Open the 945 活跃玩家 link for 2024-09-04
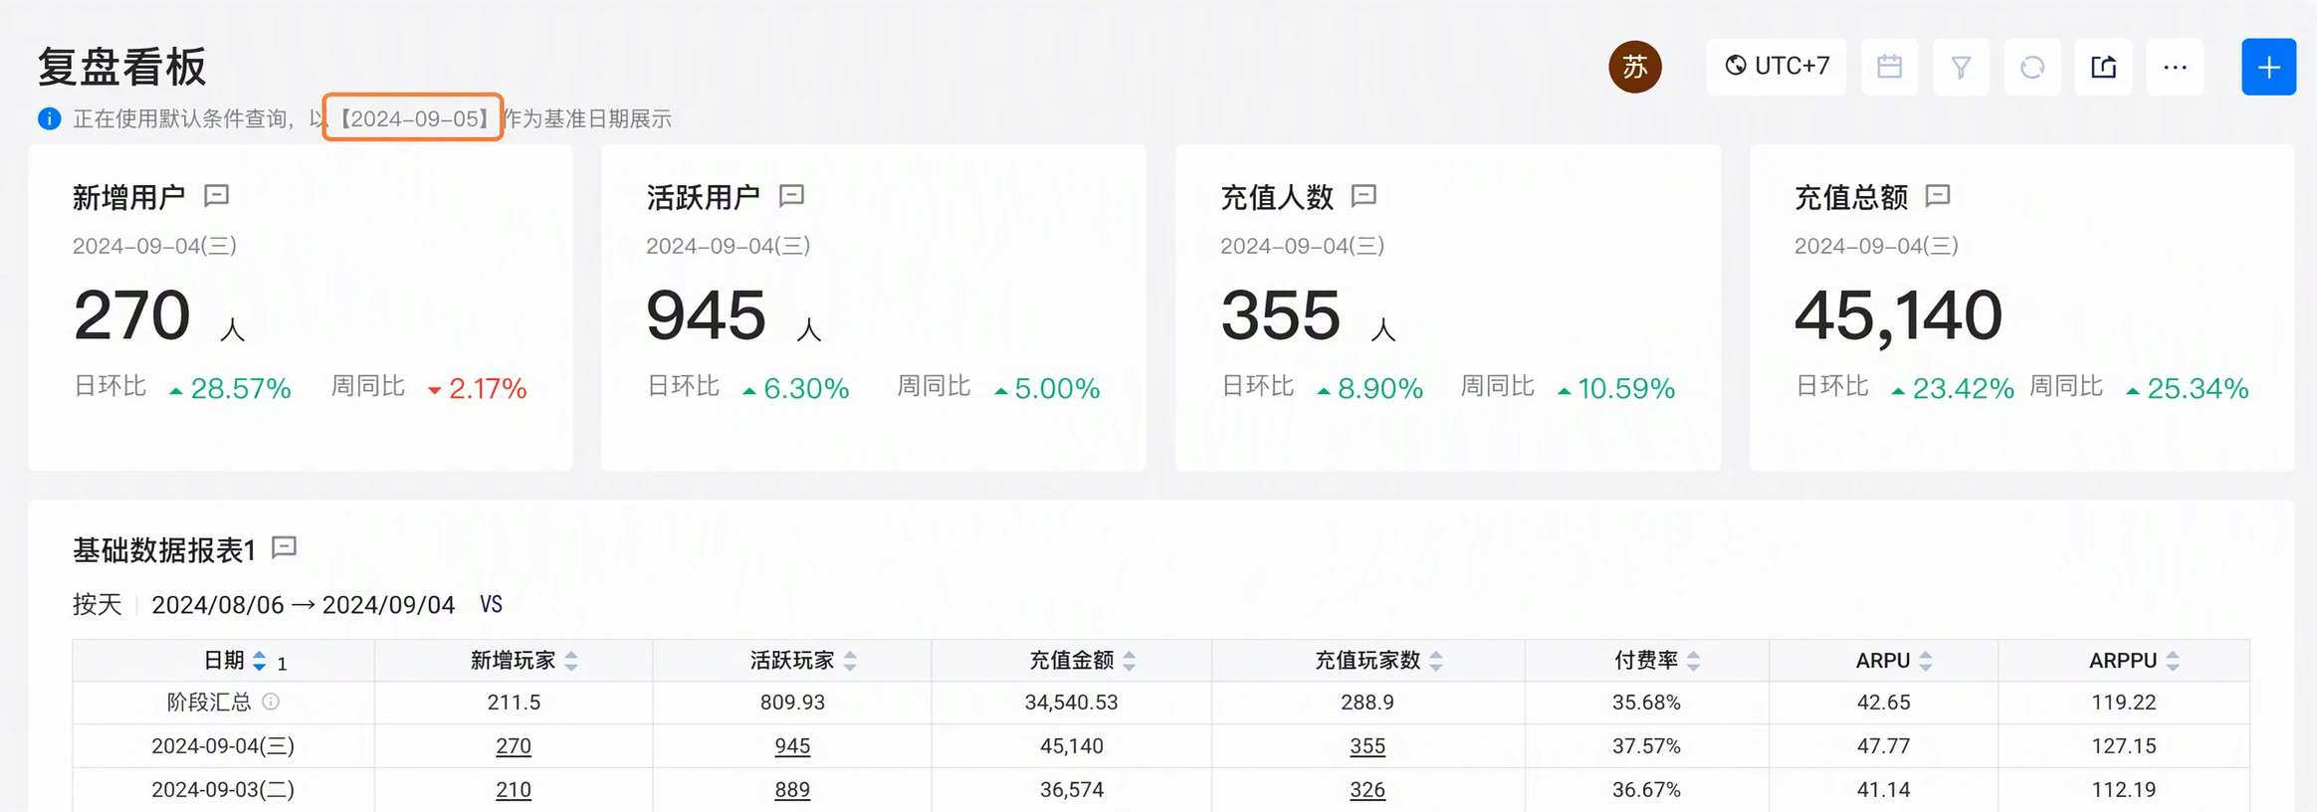The height and width of the screenshot is (812, 2317). click(792, 746)
